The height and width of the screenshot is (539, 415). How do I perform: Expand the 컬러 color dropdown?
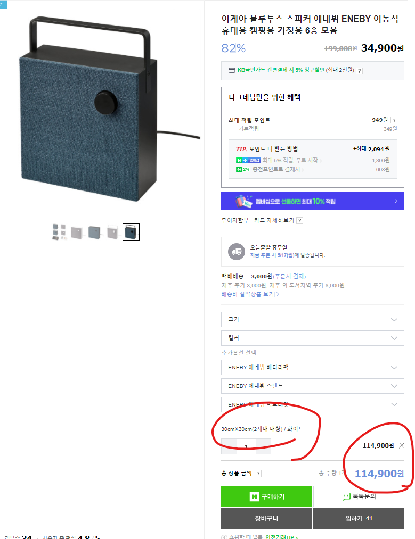click(313, 338)
